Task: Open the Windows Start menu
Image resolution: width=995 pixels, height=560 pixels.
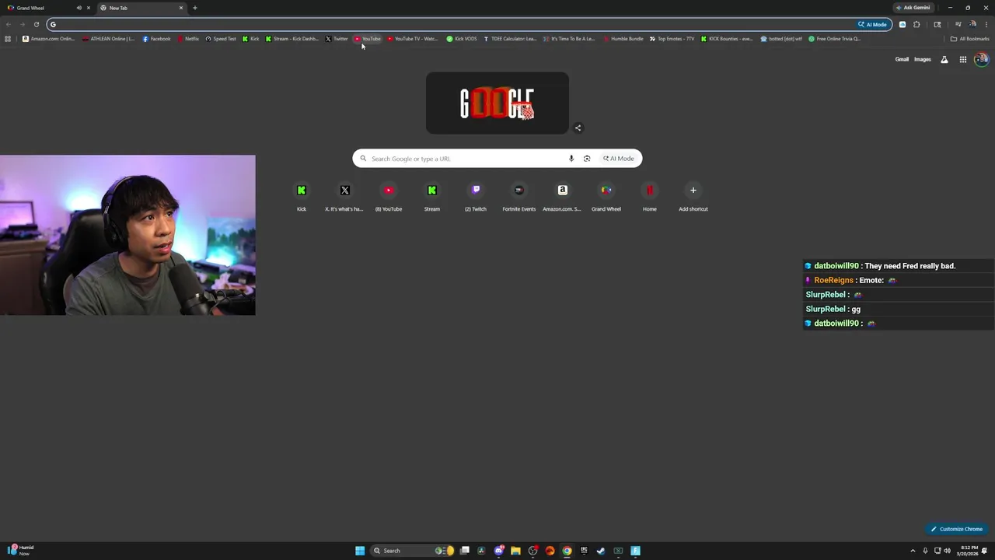Action: [360, 551]
